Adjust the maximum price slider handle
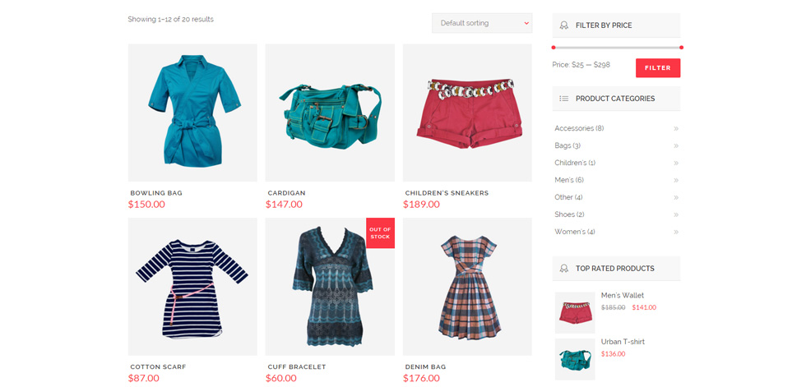Viewport: 806px width, 387px height. click(681, 48)
